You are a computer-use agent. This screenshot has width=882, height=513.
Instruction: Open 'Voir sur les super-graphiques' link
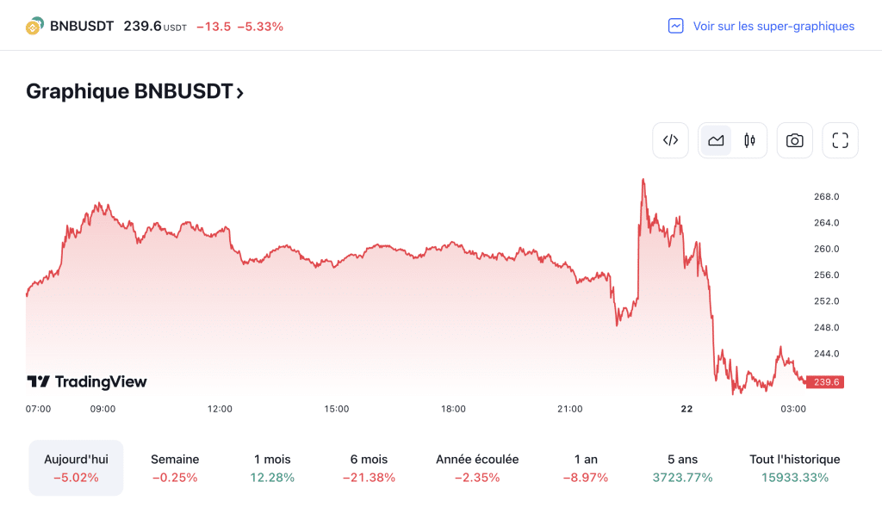[773, 26]
